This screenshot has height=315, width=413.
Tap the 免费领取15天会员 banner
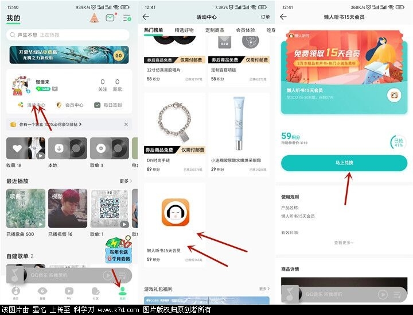click(x=344, y=57)
